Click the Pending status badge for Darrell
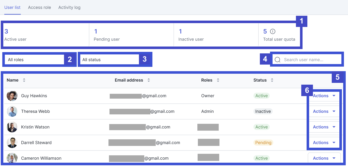The width and height of the screenshot is (348, 166). coord(263,143)
